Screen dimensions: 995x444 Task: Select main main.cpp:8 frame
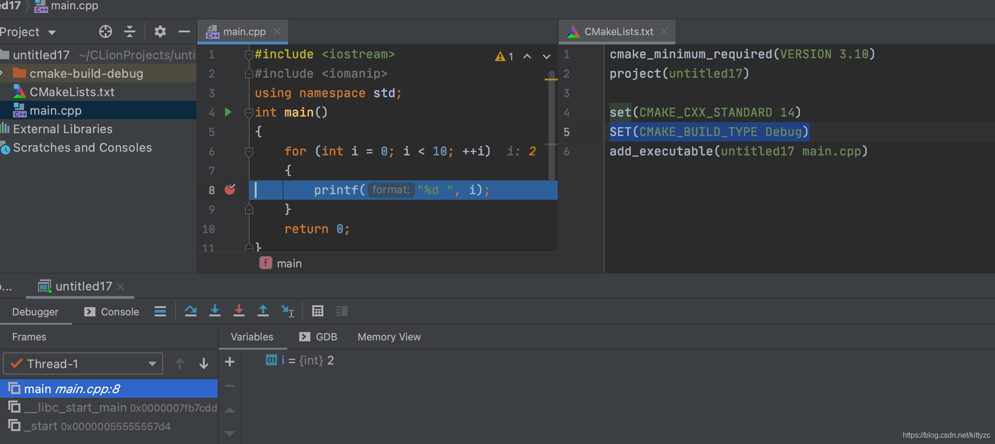pos(109,388)
